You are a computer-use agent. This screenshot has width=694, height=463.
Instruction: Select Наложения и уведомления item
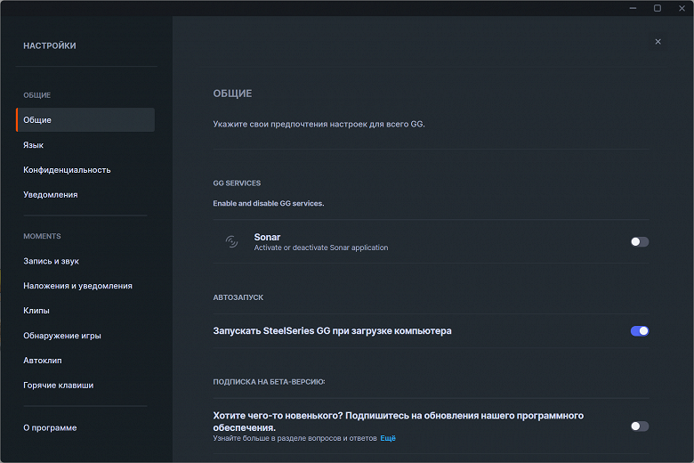point(77,286)
